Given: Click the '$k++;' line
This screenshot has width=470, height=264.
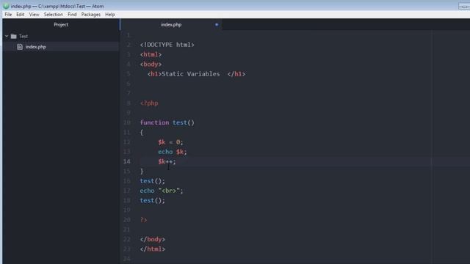Looking at the screenshot, I should (167, 161).
